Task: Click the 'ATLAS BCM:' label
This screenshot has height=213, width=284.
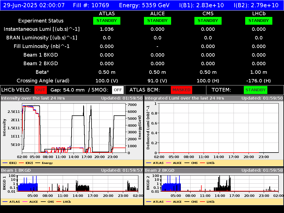Action: tap(145, 90)
